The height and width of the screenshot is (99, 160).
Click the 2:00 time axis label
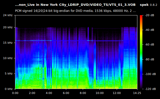(32, 93)
